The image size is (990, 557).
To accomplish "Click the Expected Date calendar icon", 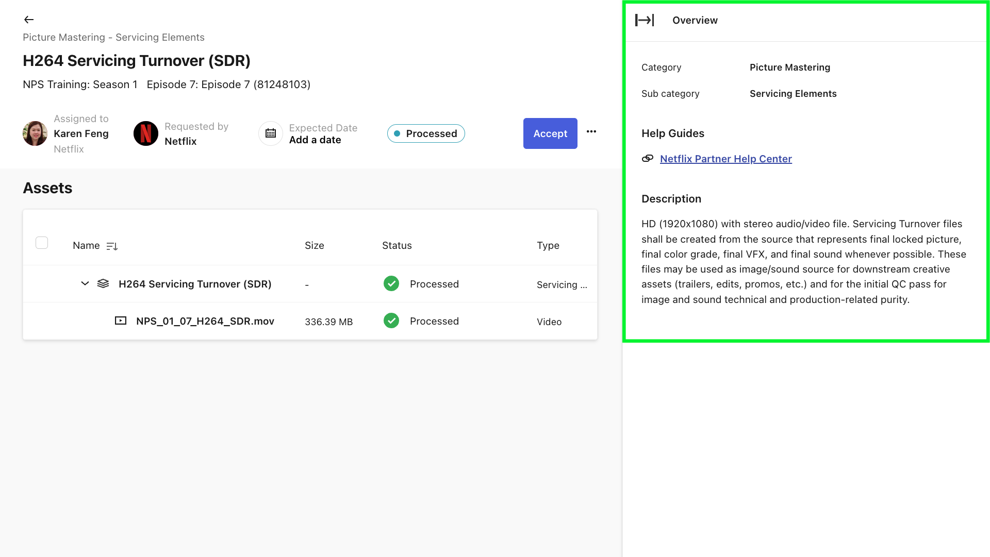I will 271,133.
